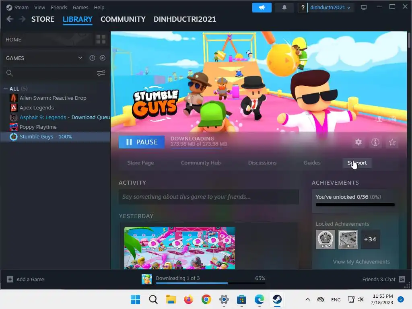Go forward with the right arrow
Image resolution: width=412 pixels, height=309 pixels.
coord(23,19)
